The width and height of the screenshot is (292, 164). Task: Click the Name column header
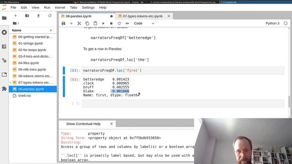(x=33, y=30)
